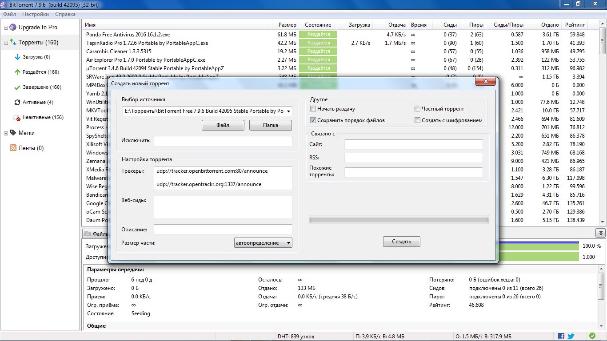This screenshot has height=341, width=607.
Task: Click the Upgrade to Pro icon
Action: click(x=13, y=28)
